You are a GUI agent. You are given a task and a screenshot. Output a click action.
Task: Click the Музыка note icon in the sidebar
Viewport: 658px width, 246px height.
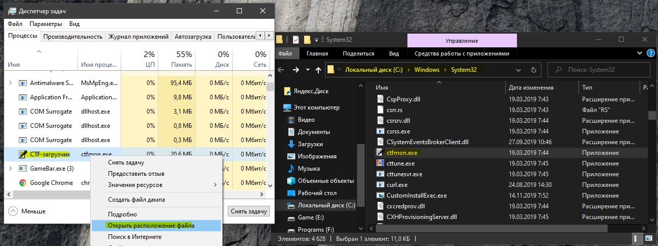tap(291, 169)
